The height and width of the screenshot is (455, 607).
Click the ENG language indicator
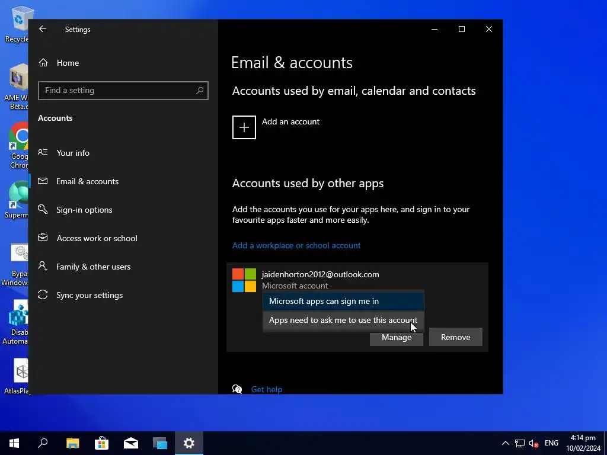coord(552,443)
